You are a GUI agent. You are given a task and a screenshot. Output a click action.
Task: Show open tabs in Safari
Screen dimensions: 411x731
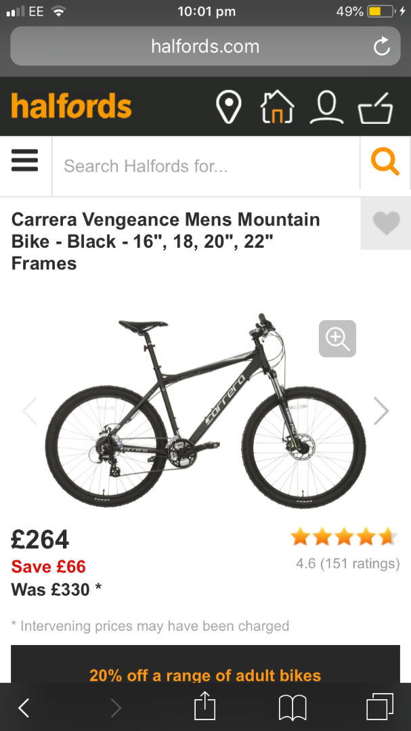pyautogui.click(x=380, y=707)
